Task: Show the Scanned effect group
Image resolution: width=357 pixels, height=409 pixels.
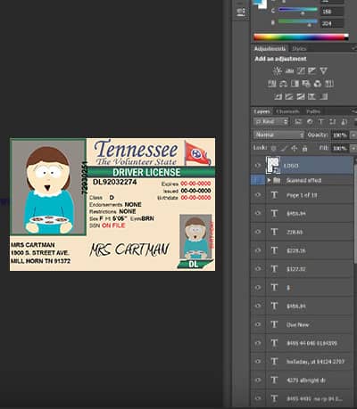Action: click(258, 180)
